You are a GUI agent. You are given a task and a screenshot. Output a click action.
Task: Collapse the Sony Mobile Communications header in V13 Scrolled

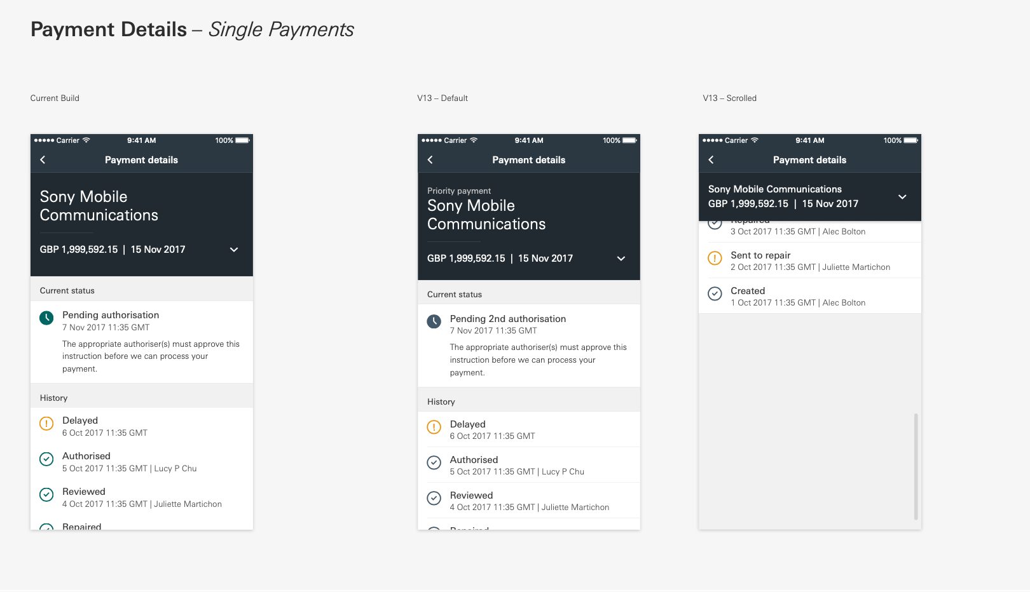902,197
